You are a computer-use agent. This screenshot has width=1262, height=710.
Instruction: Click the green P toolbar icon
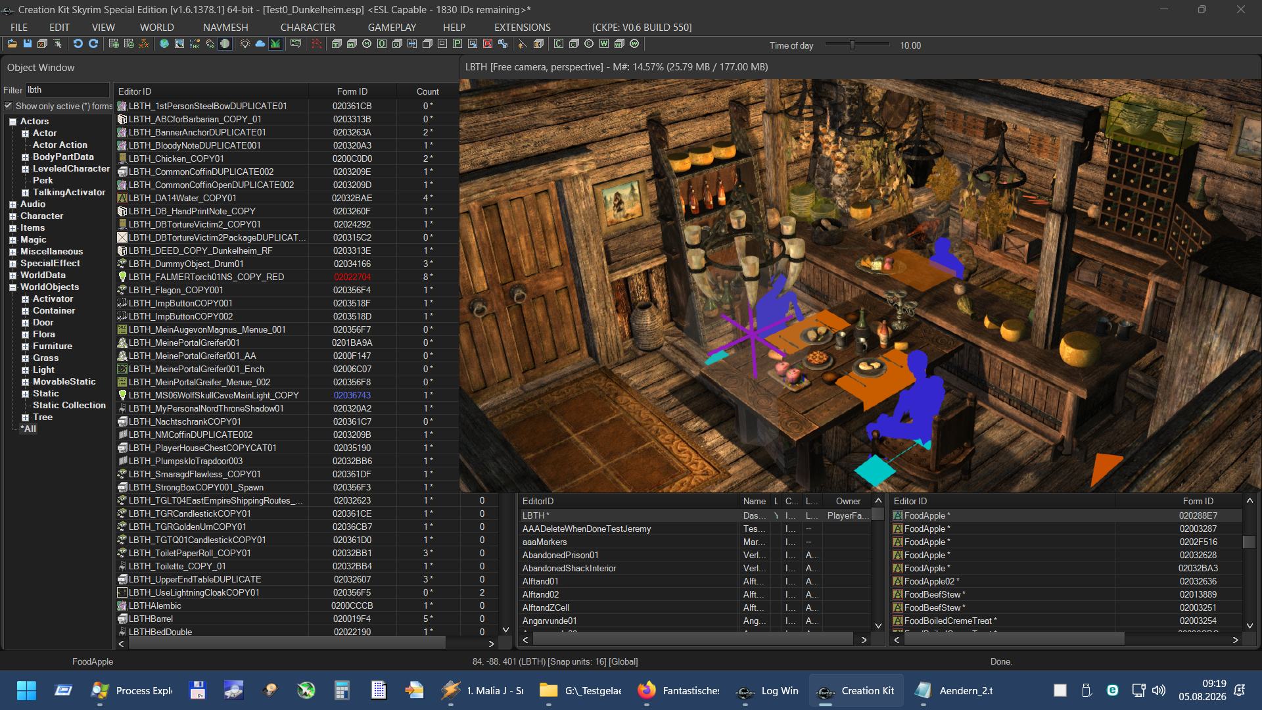coord(457,44)
